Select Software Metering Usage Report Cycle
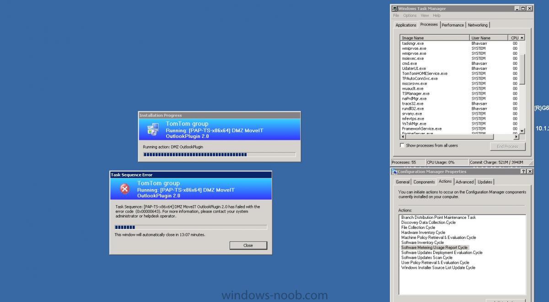Screen dimensions: 549x302 [x=434, y=248]
